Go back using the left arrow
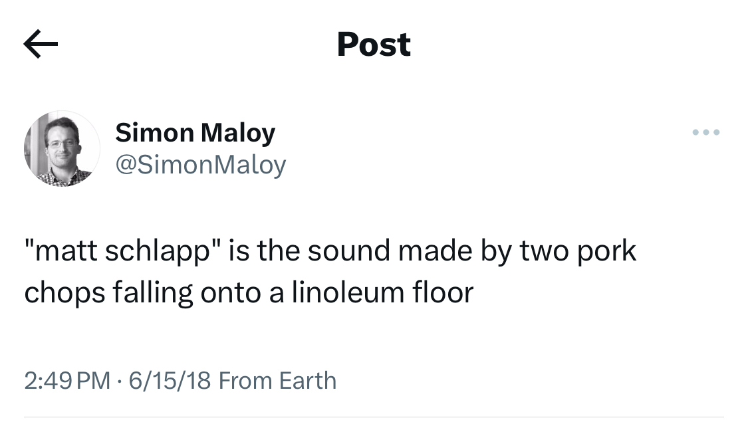Image resolution: width=748 pixels, height=428 pixels. 41,45
